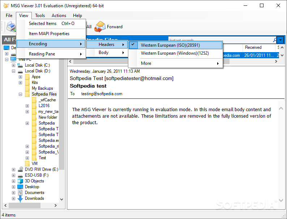Click the ESD-USB (F:) drive icon
The height and width of the screenshot is (219, 287).
pyautogui.click(x=20, y=176)
